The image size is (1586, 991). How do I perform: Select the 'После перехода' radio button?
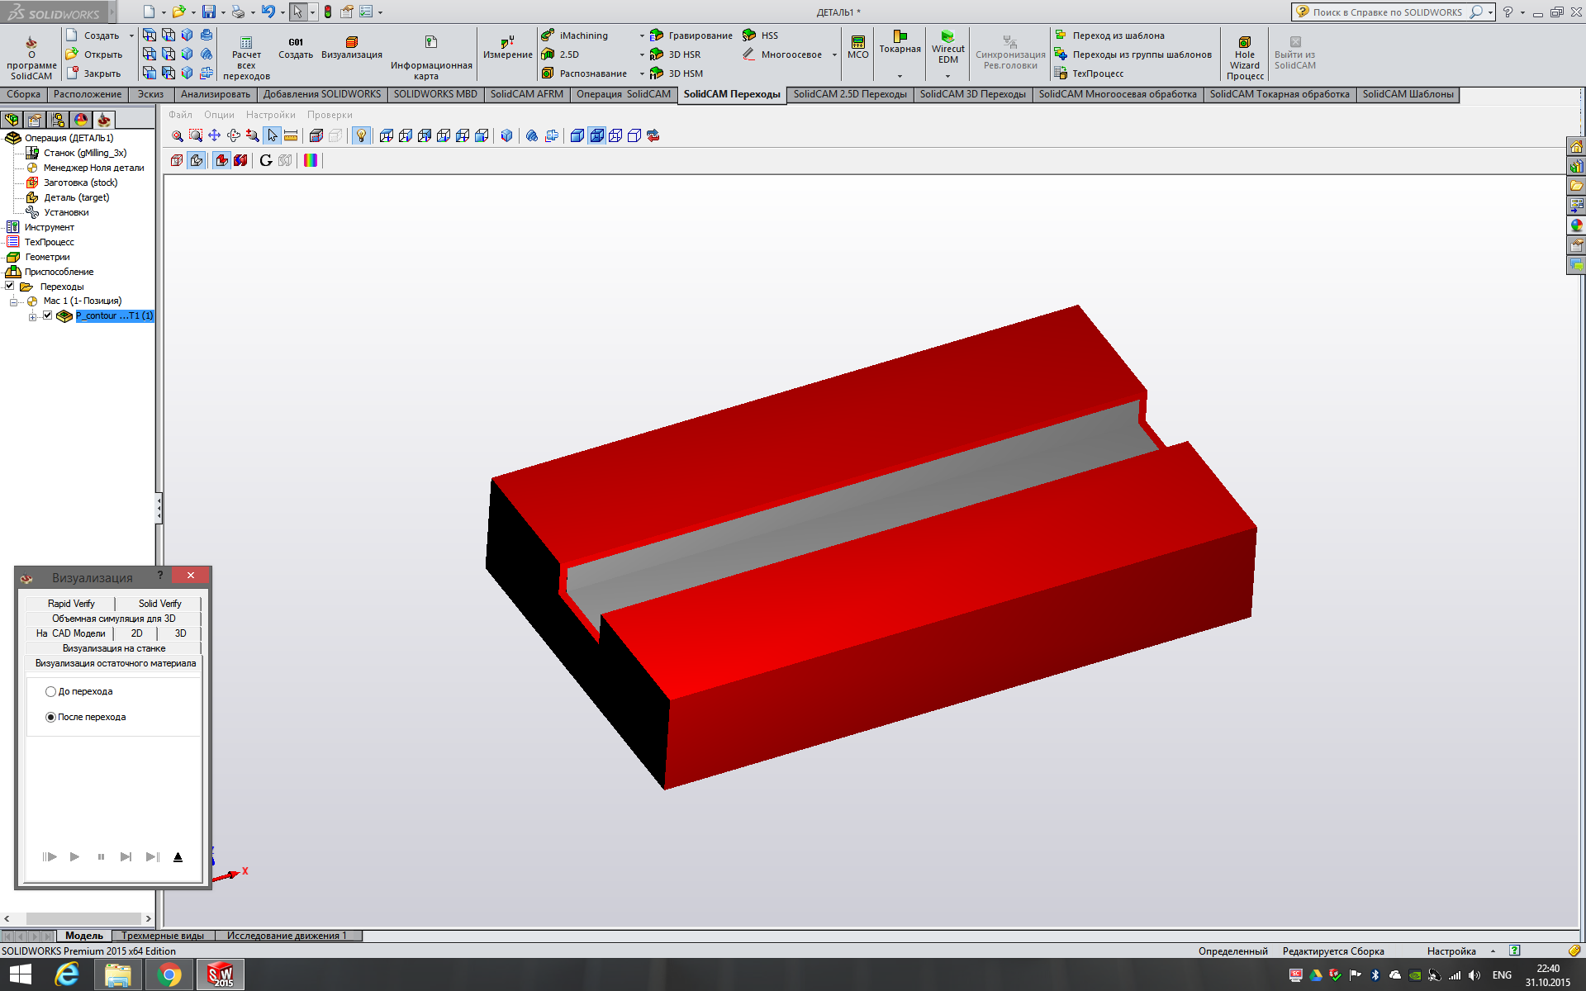coord(51,718)
